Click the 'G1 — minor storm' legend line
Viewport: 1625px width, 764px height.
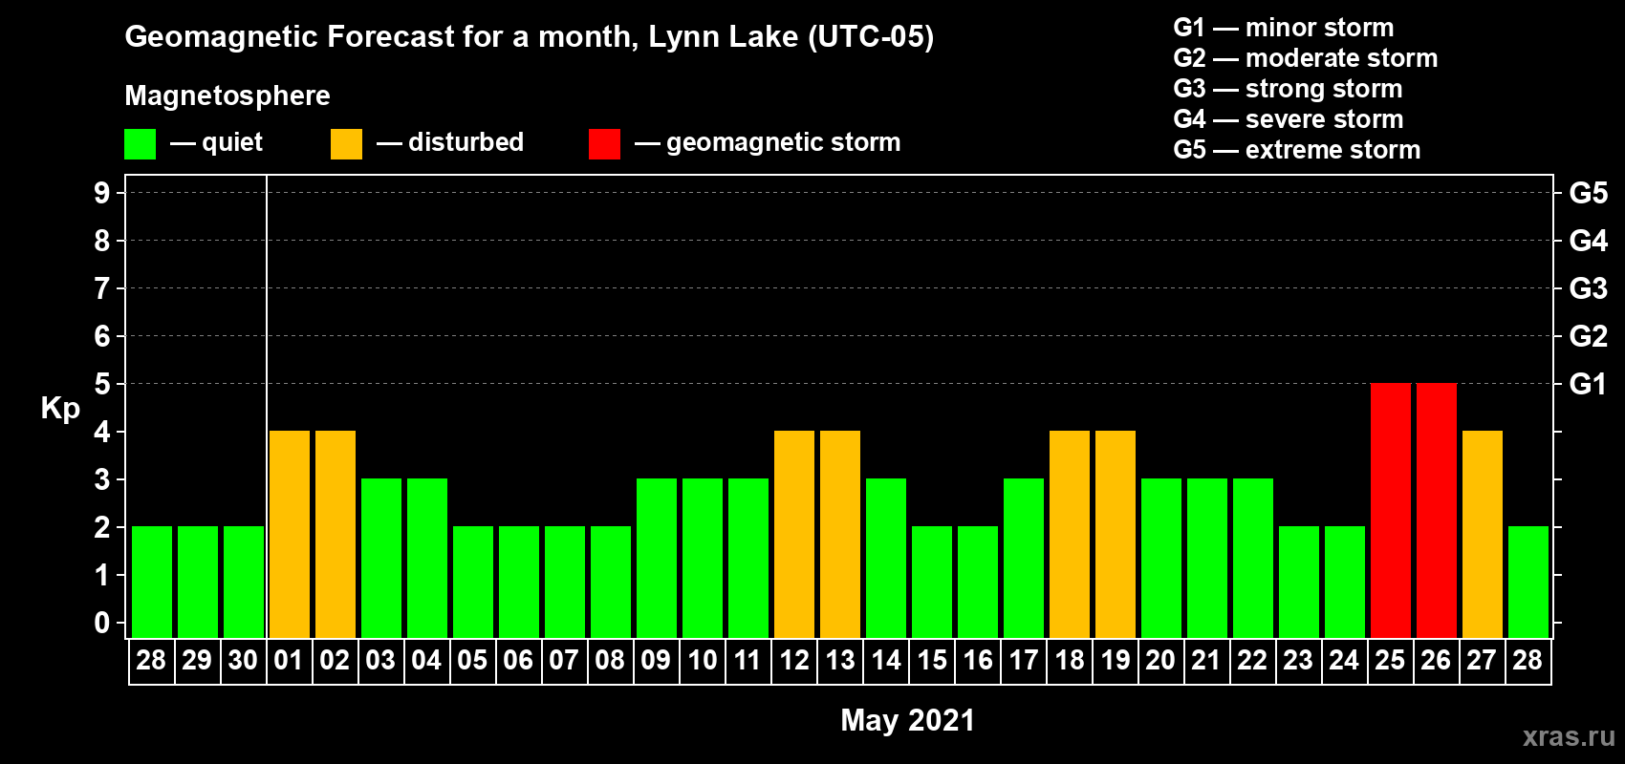point(1284,28)
